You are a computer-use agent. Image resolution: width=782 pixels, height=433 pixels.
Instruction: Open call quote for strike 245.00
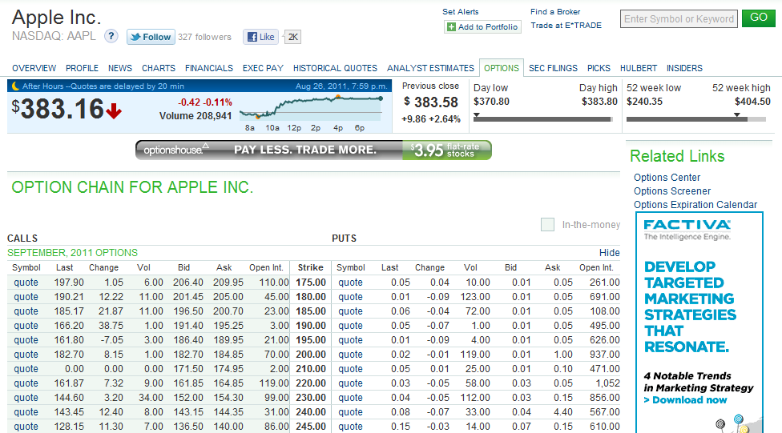coord(26,427)
